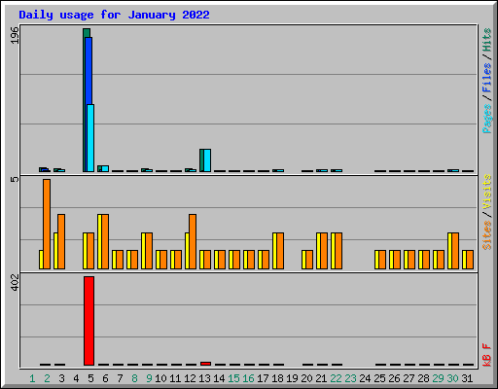
Task: Click day '10' on the x-axis
Action: (160, 378)
